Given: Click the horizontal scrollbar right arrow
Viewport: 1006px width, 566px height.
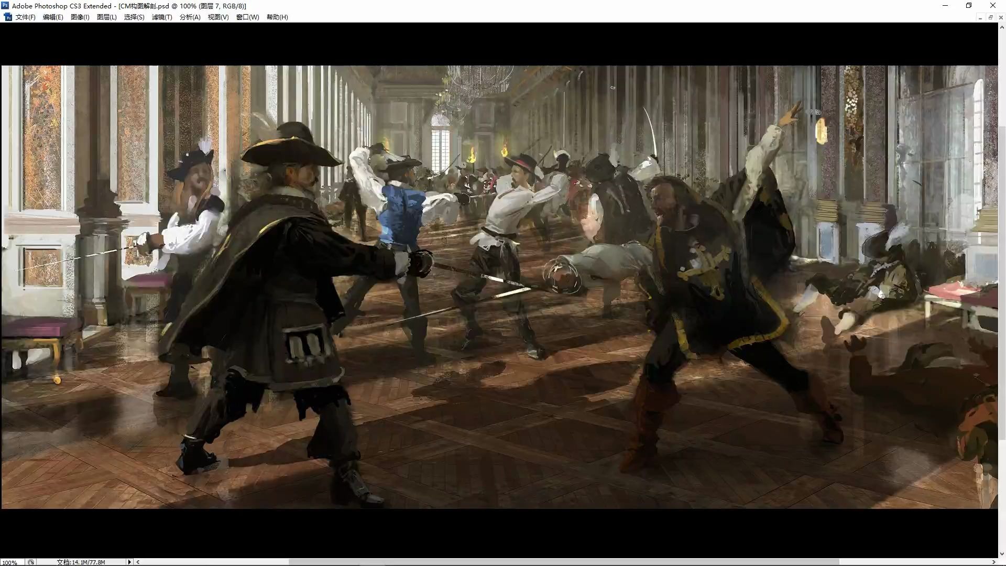Looking at the screenshot, I should [x=993, y=562].
